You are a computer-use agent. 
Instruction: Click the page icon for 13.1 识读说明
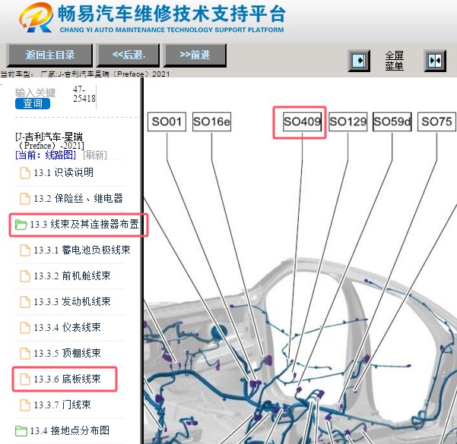[x=25, y=173]
